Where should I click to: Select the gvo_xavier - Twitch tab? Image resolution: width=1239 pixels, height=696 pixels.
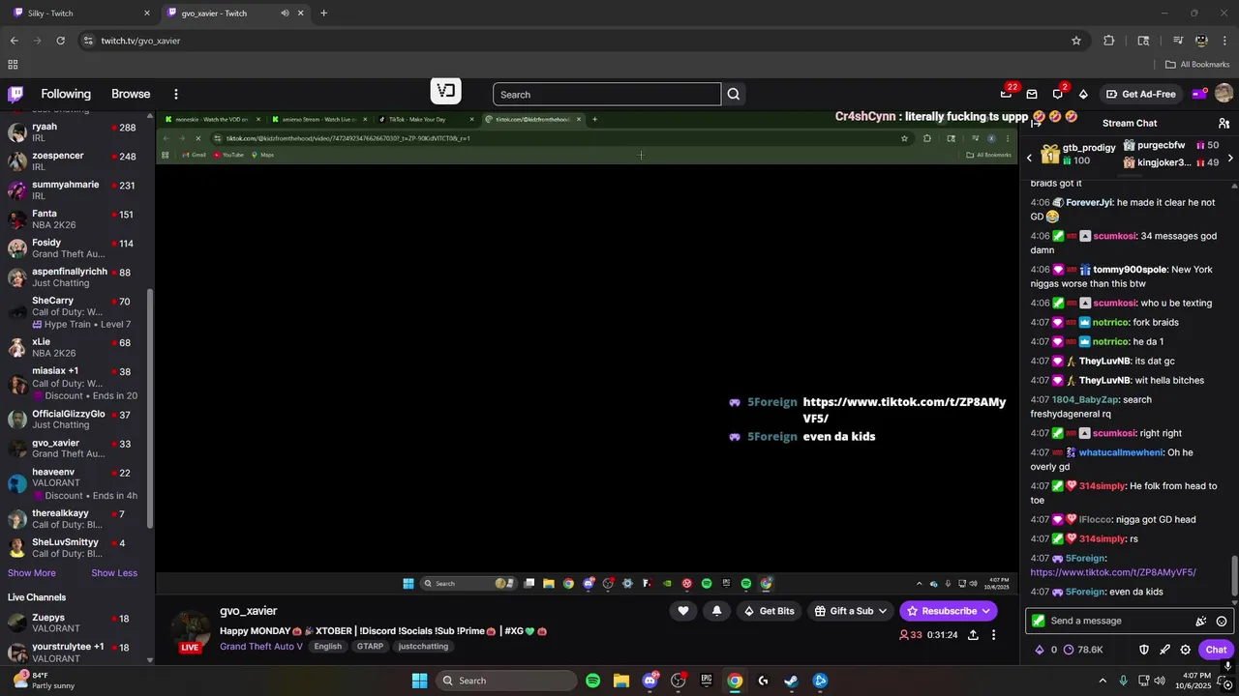pos(234,14)
